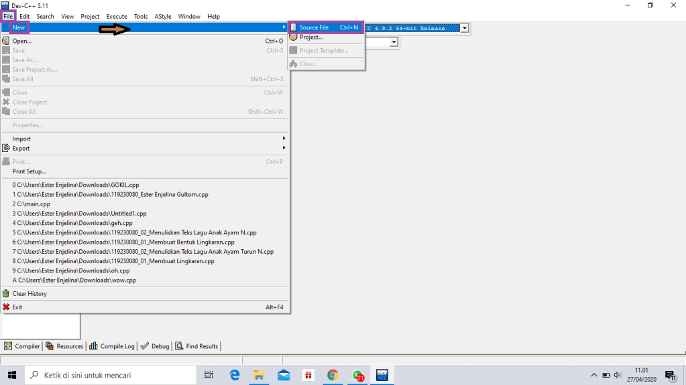Screen dimensions: 686x385
Task: Select Print Setup from File menu
Action: tap(29, 171)
